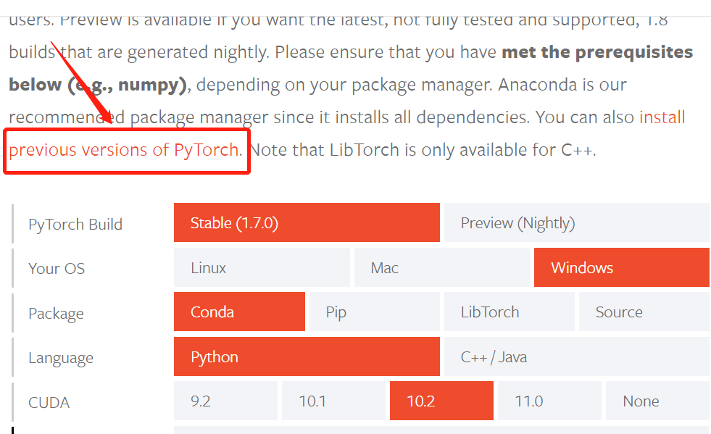This screenshot has height=434, width=711.
Task: Select CUDA version 11.0
Action: coord(549,401)
